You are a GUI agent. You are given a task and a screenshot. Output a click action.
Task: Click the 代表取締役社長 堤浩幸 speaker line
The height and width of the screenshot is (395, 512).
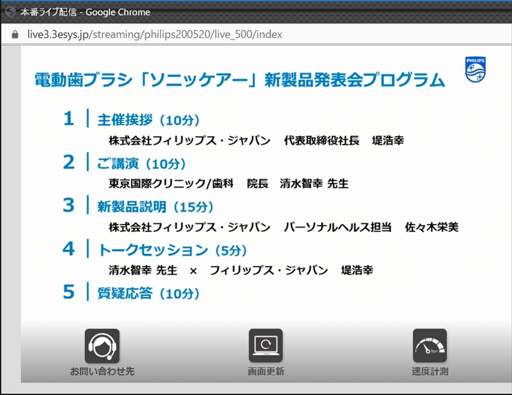344,141
